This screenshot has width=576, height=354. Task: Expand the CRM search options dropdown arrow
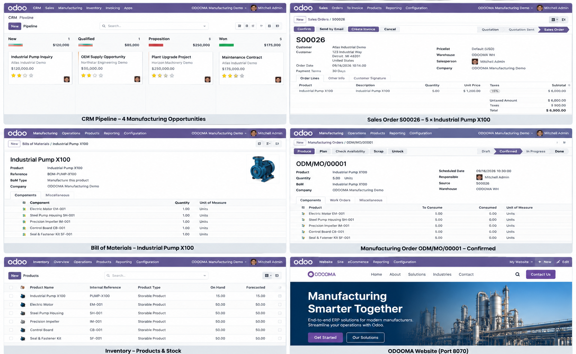coord(204,26)
